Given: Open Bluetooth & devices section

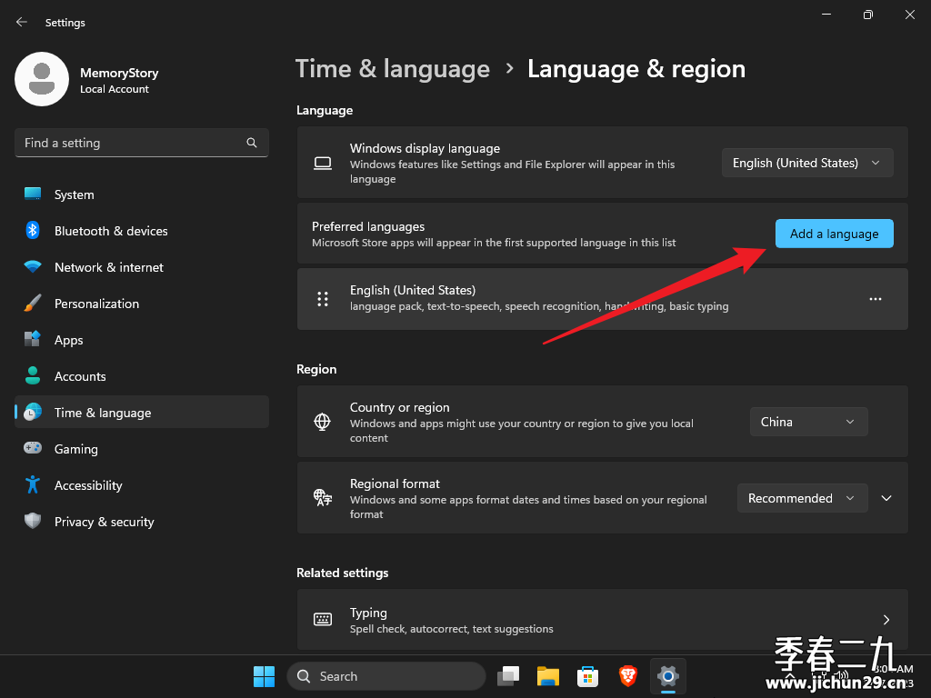Looking at the screenshot, I should pyautogui.click(x=141, y=230).
